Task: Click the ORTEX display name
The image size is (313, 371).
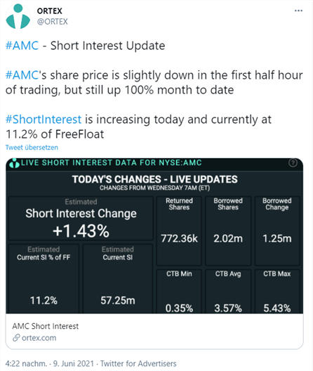Action: click(x=49, y=11)
